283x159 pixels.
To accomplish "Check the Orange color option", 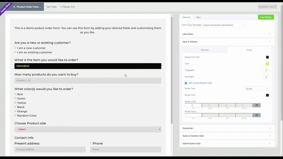I will click(x=15, y=111).
